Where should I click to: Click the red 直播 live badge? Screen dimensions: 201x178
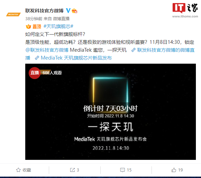tap(34, 73)
